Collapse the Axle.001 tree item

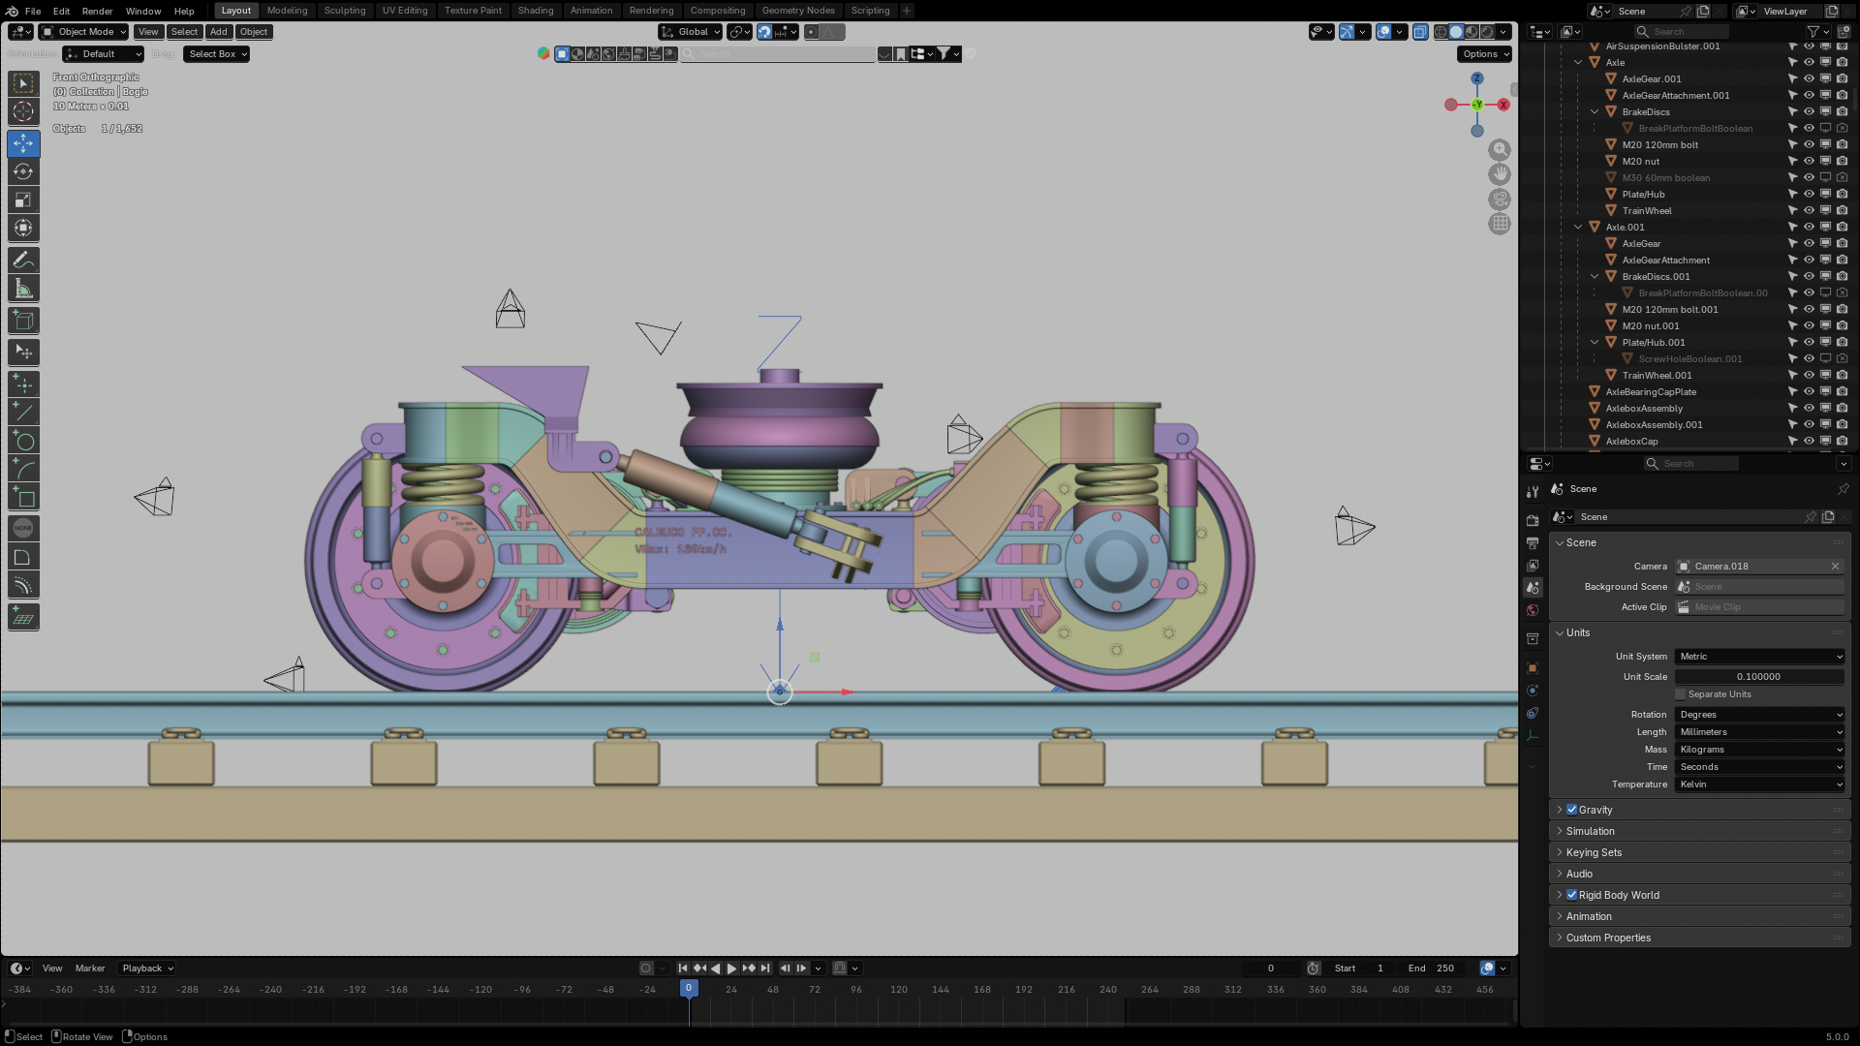[1578, 228]
